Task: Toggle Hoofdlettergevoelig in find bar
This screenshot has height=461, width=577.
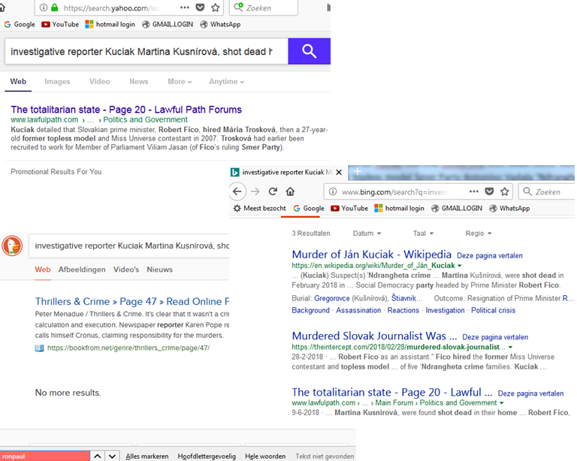Action: pyautogui.click(x=207, y=456)
